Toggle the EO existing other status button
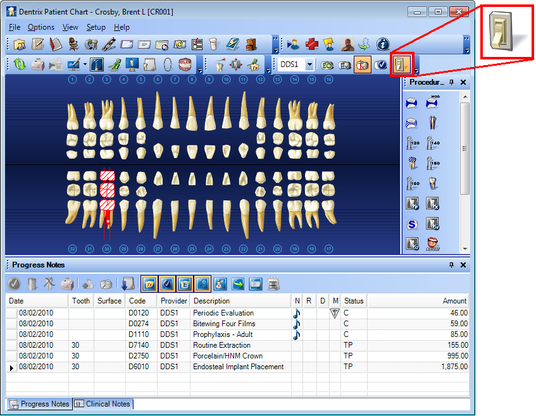536x416 pixels. click(327, 64)
